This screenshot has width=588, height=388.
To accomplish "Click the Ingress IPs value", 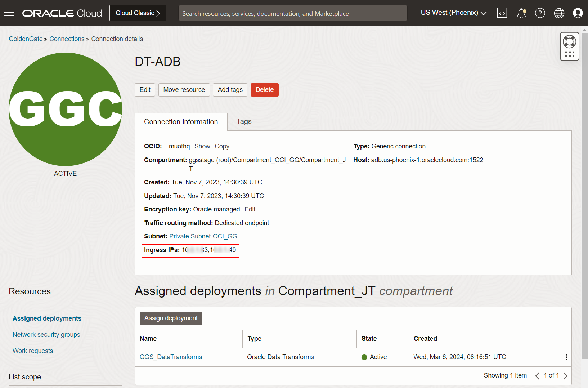I will tap(209, 250).
